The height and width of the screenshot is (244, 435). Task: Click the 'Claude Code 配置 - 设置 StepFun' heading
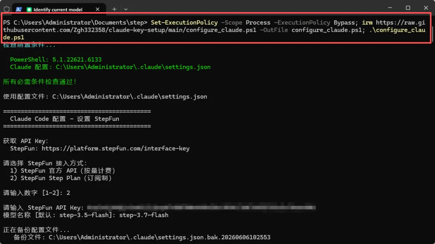pyautogui.click(x=64, y=119)
